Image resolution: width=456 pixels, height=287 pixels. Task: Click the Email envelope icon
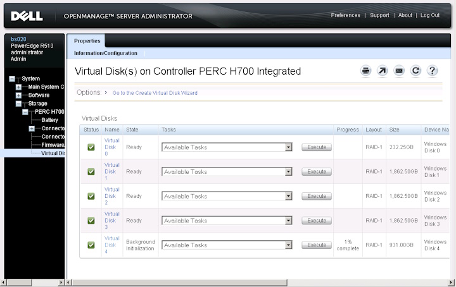point(399,71)
